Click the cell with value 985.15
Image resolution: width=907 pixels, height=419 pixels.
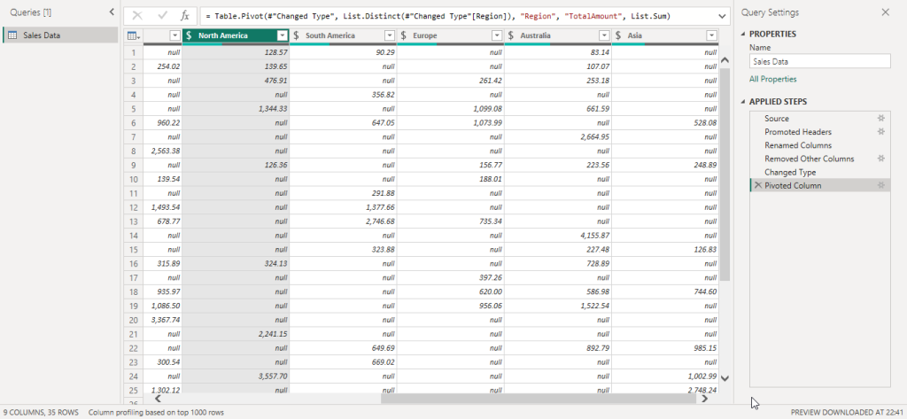pyautogui.click(x=665, y=348)
